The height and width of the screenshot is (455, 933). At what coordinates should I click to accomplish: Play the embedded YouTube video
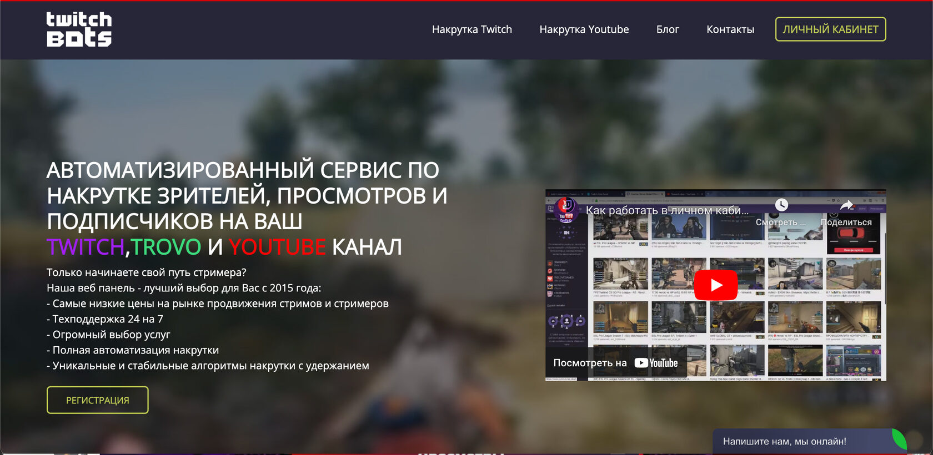tap(716, 285)
